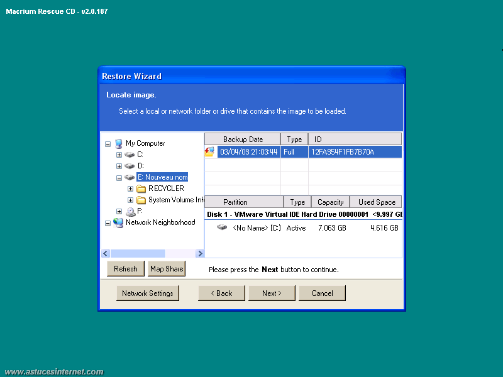Click Disk 1 VMware Virtual IDE row
The width and height of the screenshot is (503, 377).
coord(303,214)
